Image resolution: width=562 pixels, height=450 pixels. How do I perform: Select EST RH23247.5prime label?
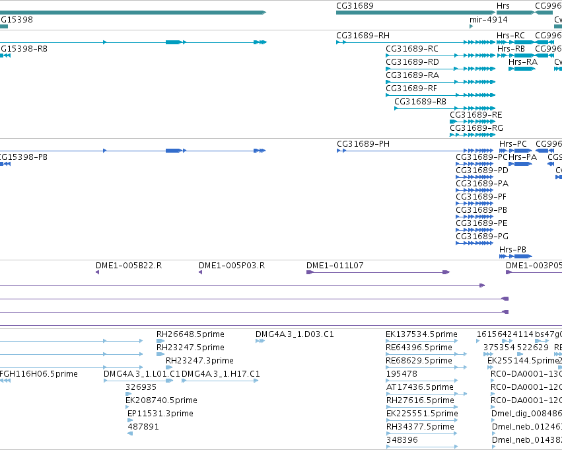[x=190, y=348]
